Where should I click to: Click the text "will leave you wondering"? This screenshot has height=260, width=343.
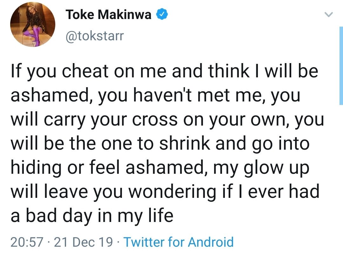pyautogui.click(x=113, y=192)
